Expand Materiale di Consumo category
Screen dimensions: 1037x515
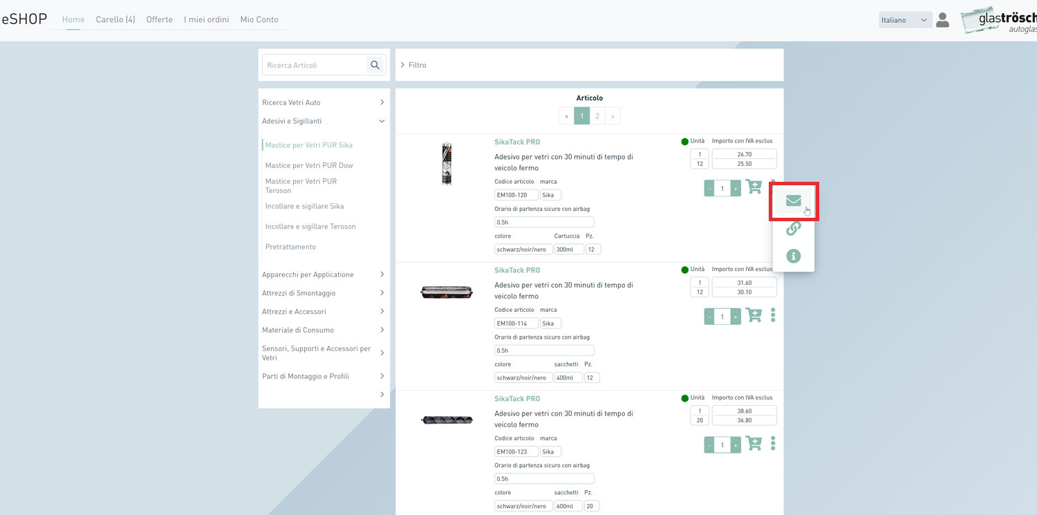click(x=324, y=330)
